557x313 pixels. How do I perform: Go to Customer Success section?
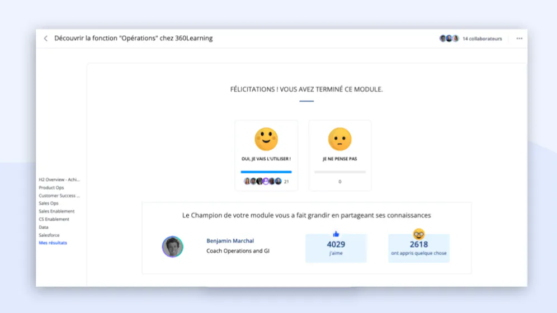click(x=59, y=196)
